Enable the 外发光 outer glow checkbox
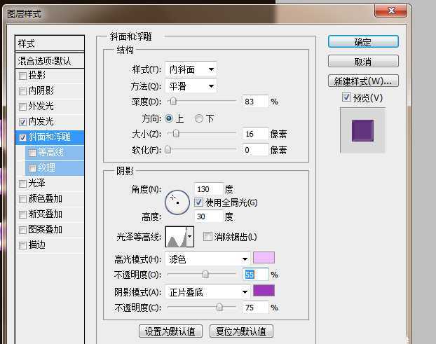Screen dimensions: 436x344 pos(22,106)
